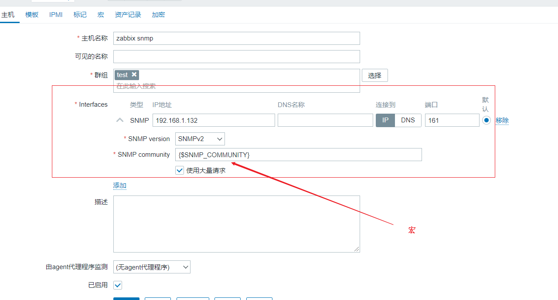
Task: Click the 主机名称 input field
Action: (237, 38)
